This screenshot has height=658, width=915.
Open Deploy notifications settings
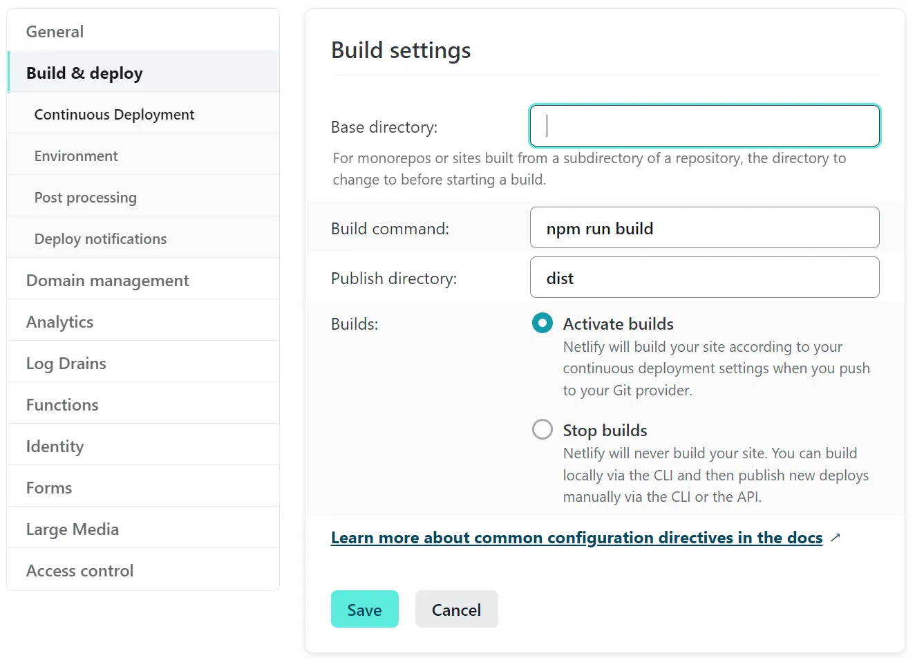coord(143,238)
